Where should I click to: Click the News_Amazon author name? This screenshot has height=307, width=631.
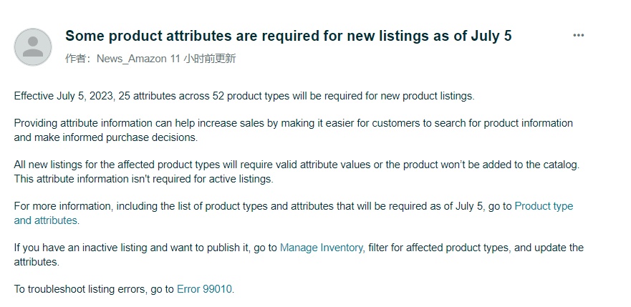132,59
